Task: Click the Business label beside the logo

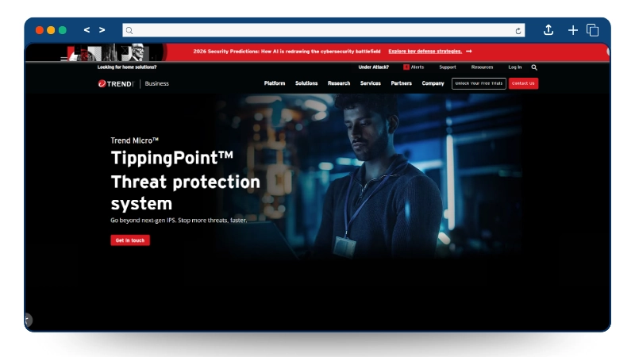Action: tap(156, 84)
